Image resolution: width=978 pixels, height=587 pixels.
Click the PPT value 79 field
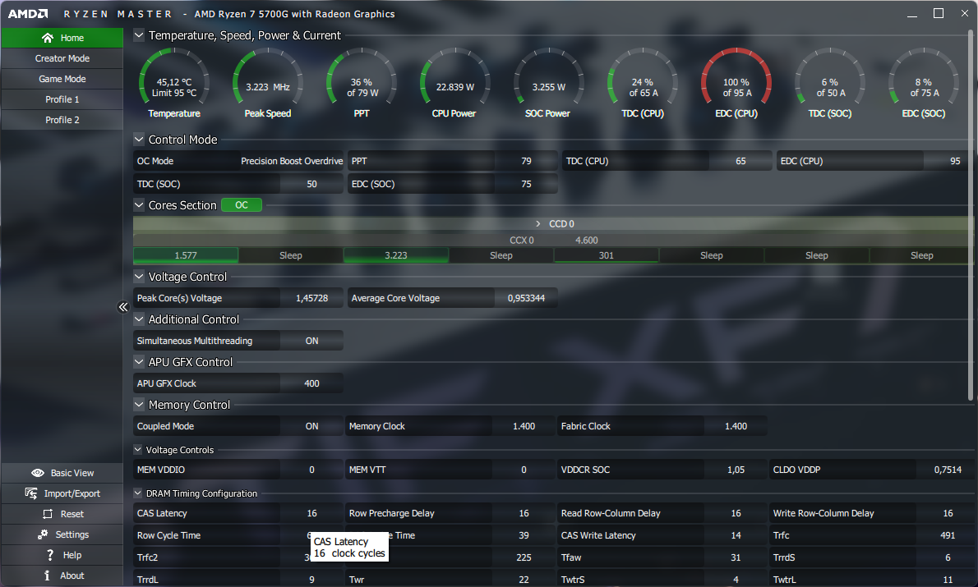click(x=527, y=162)
